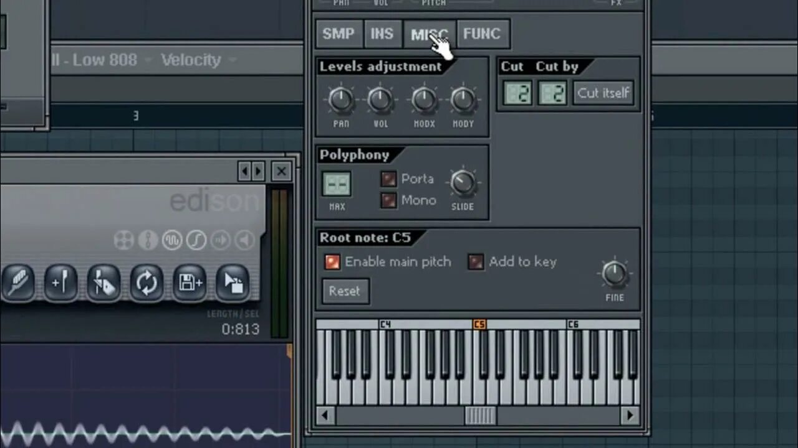Click Edison's dimmed arrow round icon
The height and width of the screenshot is (448, 798).
(220, 240)
